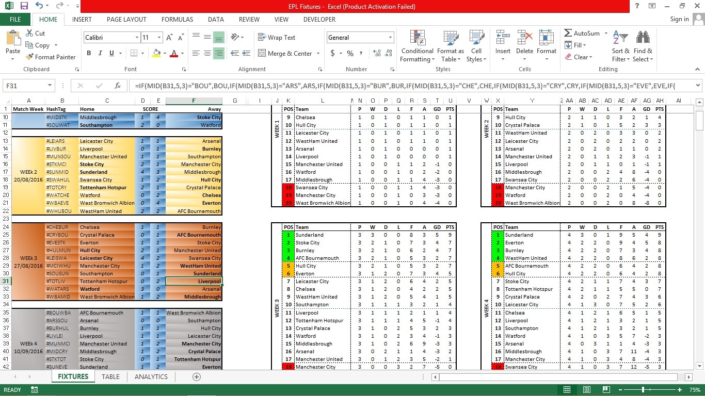The image size is (705, 396).
Task: Click Merge & Center button
Action: point(285,53)
